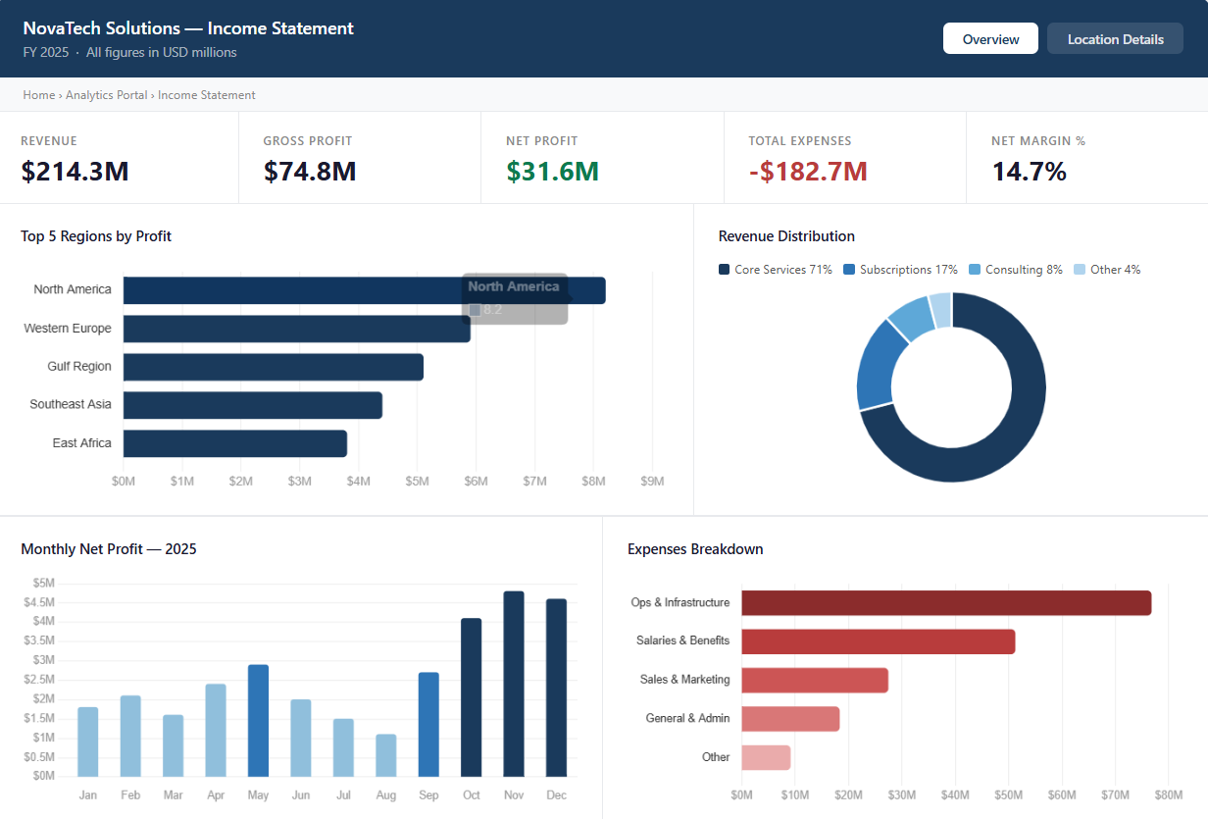Click the Income Statement breadcrumb entry
This screenshot has width=1208, height=819.
(206, 95)
